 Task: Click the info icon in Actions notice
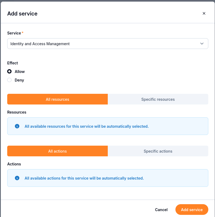click(17, 178)
